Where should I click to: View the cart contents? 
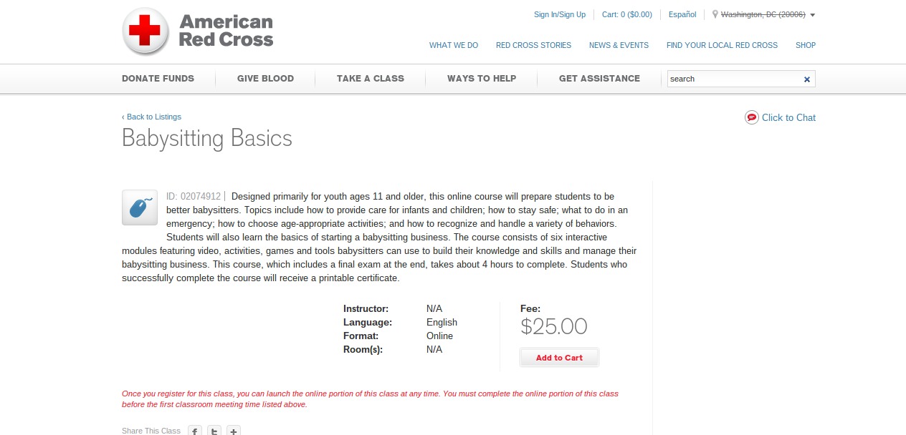click(627, 14)
